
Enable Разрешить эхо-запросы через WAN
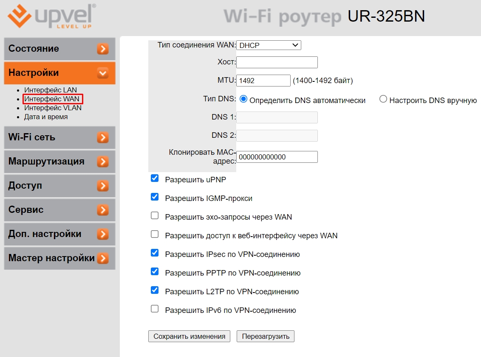point(155,215)
